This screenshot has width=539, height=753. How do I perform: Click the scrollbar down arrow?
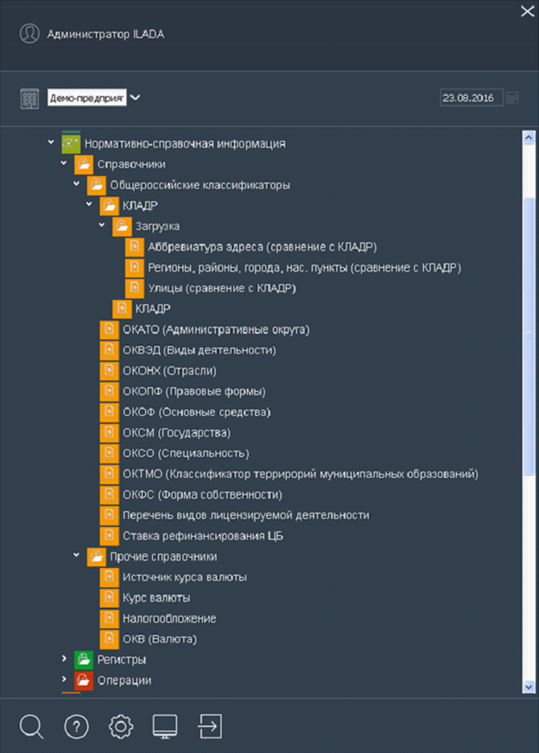point(529,687)
